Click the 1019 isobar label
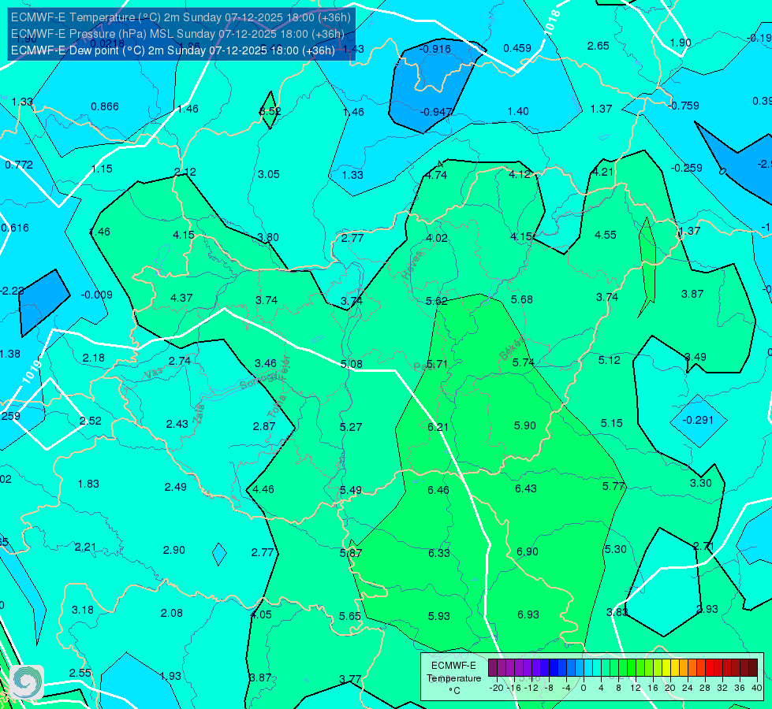 (x=31, y=372)
